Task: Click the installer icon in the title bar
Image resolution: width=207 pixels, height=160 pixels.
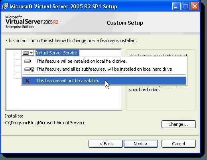Action: point(5,6)
